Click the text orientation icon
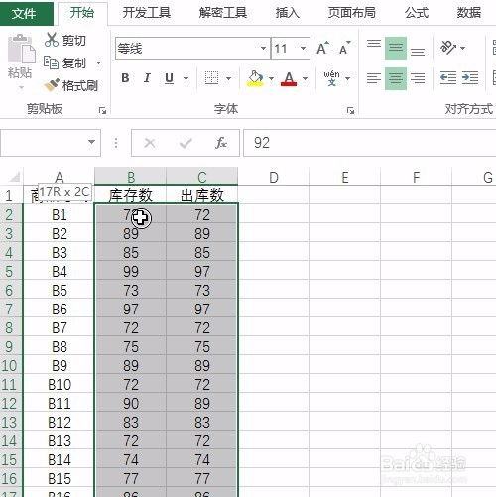496x497 pixels. coord(448,48)
